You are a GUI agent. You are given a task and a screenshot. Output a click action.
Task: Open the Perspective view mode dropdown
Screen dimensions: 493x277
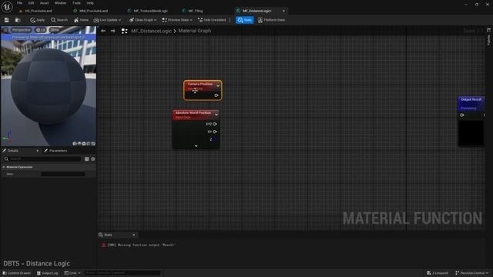pos(22,30)
